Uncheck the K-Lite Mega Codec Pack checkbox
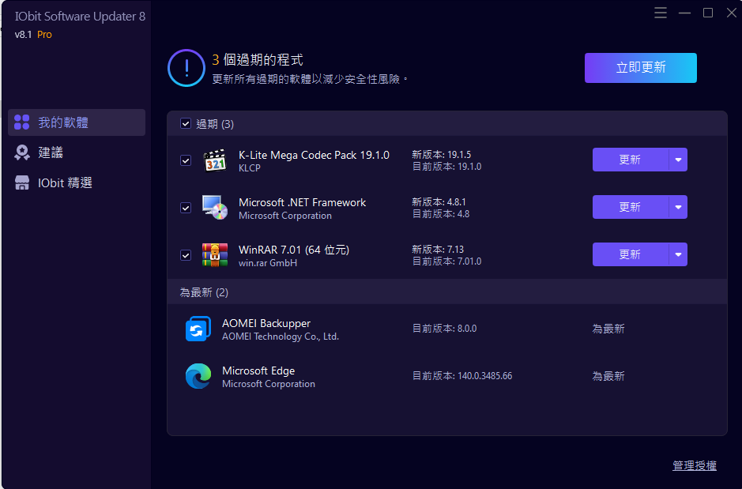This screenshot has width=742, height=489. point(186,160)
